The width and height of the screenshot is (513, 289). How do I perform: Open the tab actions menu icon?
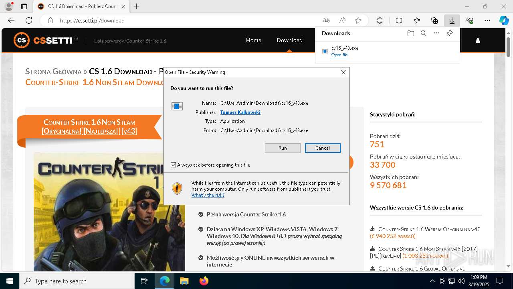pyautogui.click(x=24, y=6)
